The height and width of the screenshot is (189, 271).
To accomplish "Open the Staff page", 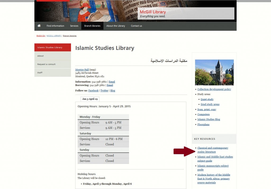I will click(x=40, y=73).
